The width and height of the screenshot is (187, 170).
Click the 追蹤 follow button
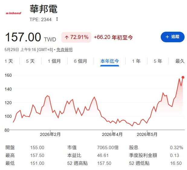pyautogui.click(x=172, y=37)
